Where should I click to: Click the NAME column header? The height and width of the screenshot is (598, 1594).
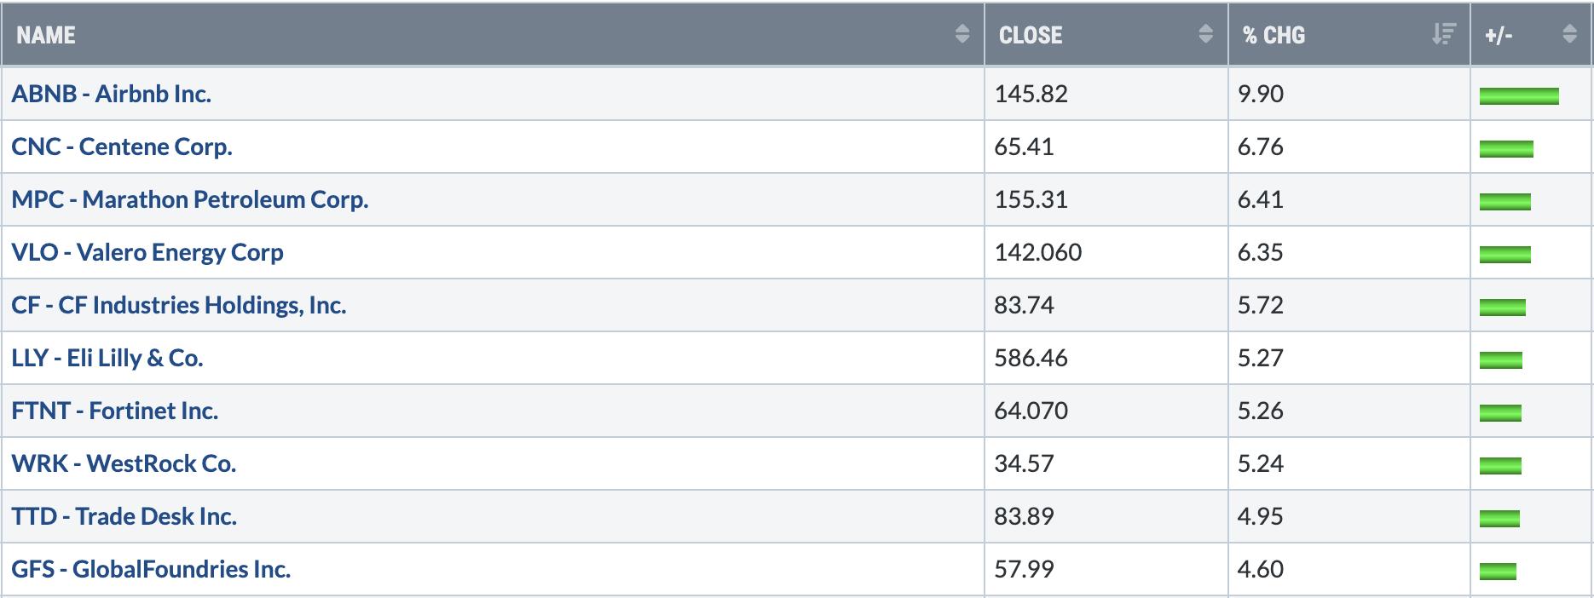[46, 35]
